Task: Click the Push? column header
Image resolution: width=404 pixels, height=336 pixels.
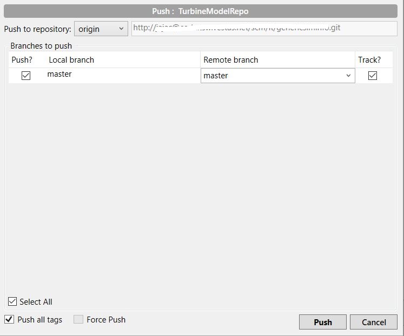Action: tap(22, 60)
